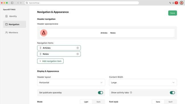
Task: Click the Identity sidebar icon
Action: pos(7,16)
